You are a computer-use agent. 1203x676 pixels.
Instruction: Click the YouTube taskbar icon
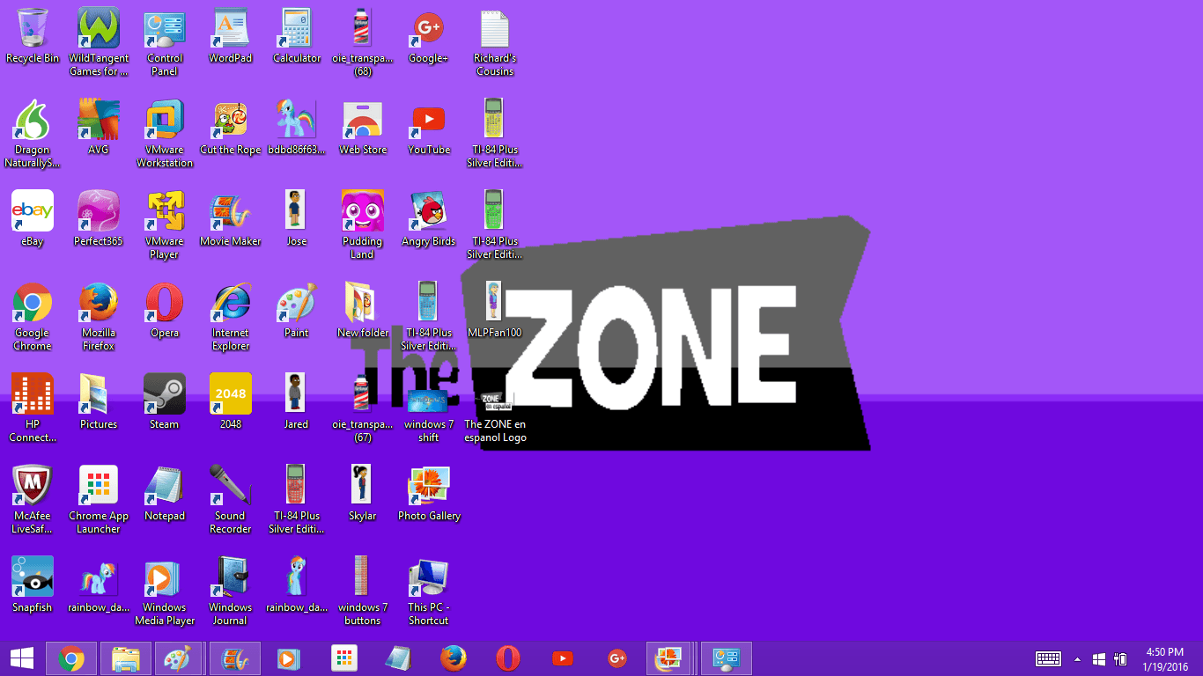click(x=563, y=658)
